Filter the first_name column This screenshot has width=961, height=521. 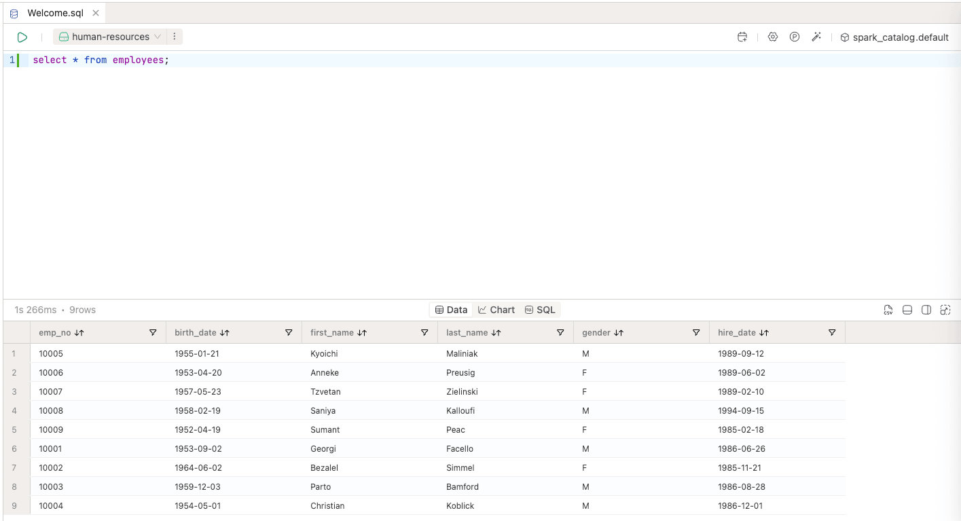click(x=424, y=333)
